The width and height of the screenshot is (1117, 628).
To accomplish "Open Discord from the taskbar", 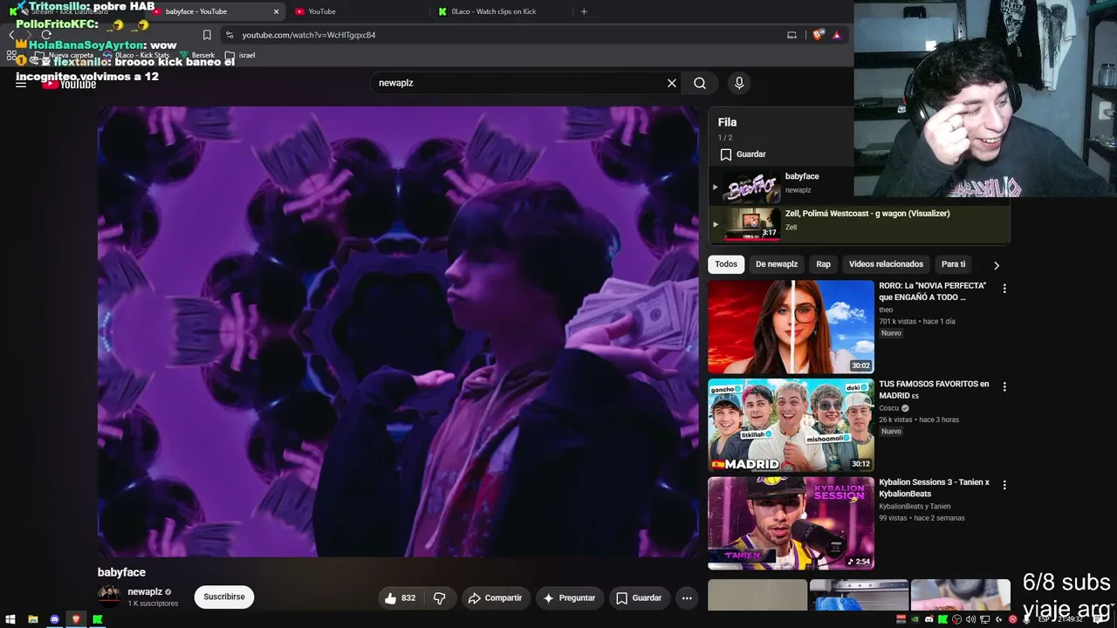I will click(54, 619).
